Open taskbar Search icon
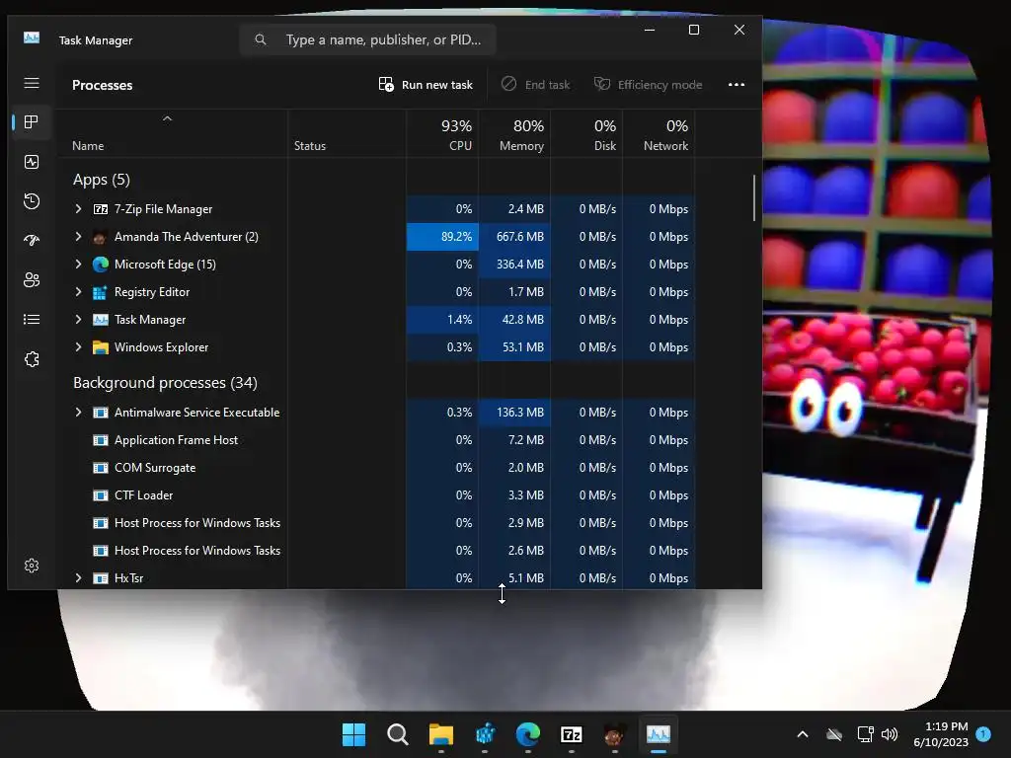Image resolution: width=1011 pixels, height=758 pixels. (x=397, y=734)
